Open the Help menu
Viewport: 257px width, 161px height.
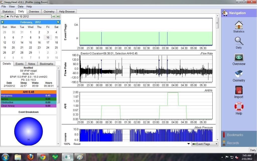[29, 7]
